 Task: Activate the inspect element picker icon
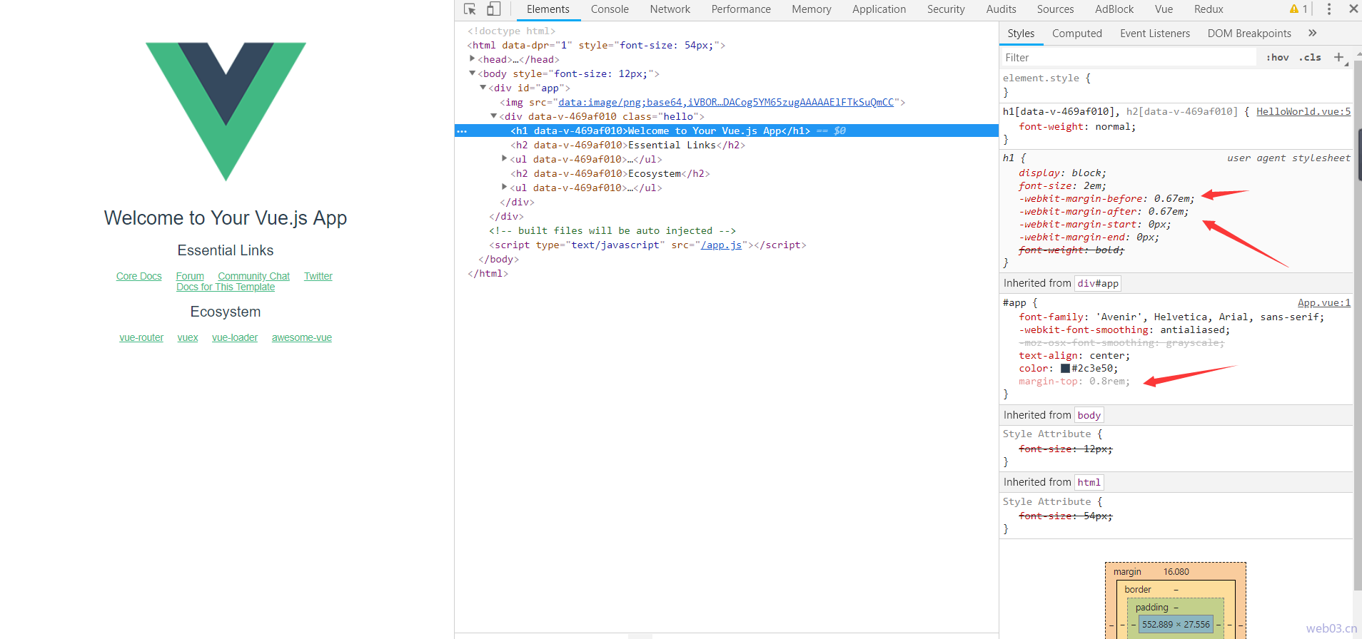click(470, 9)
